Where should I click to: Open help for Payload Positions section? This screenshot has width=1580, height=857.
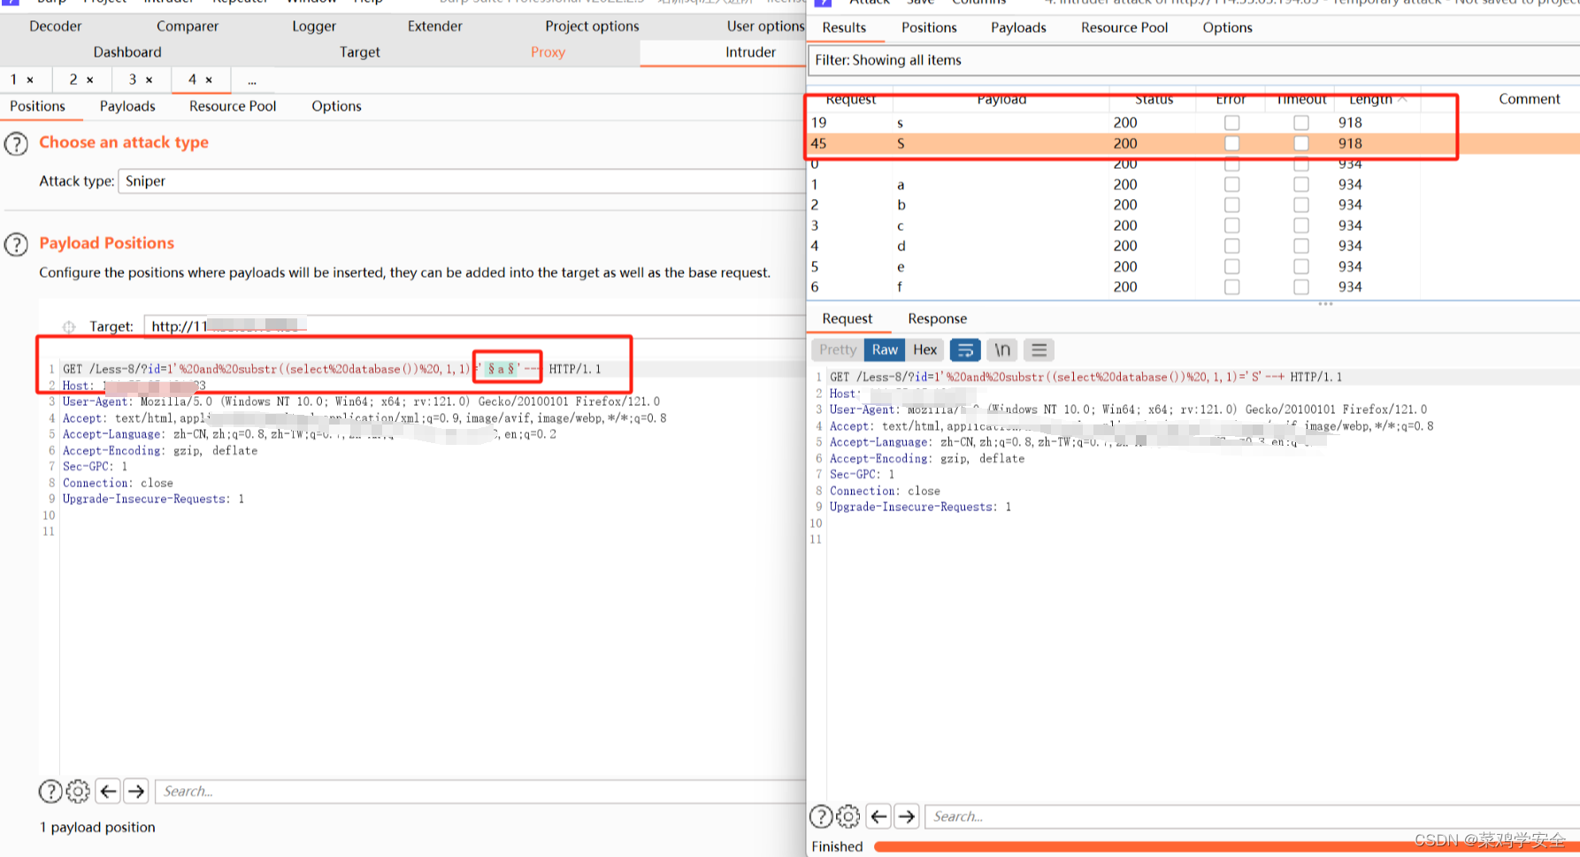[16, 244]
